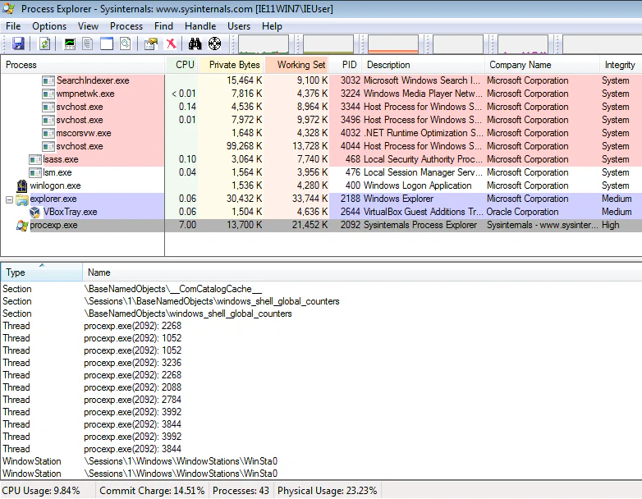This screenshot has width=642, height=499.
Task: Click the binoculars Find Handle icon
Action: tap(195, 43)
